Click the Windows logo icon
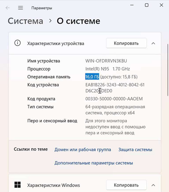This screenshot has width=169, height=192. 18,185
